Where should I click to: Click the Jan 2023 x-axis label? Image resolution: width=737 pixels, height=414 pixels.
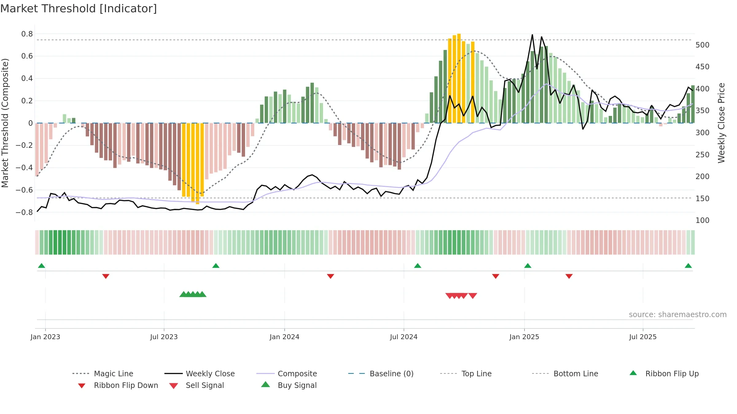(x=45, y=337)
